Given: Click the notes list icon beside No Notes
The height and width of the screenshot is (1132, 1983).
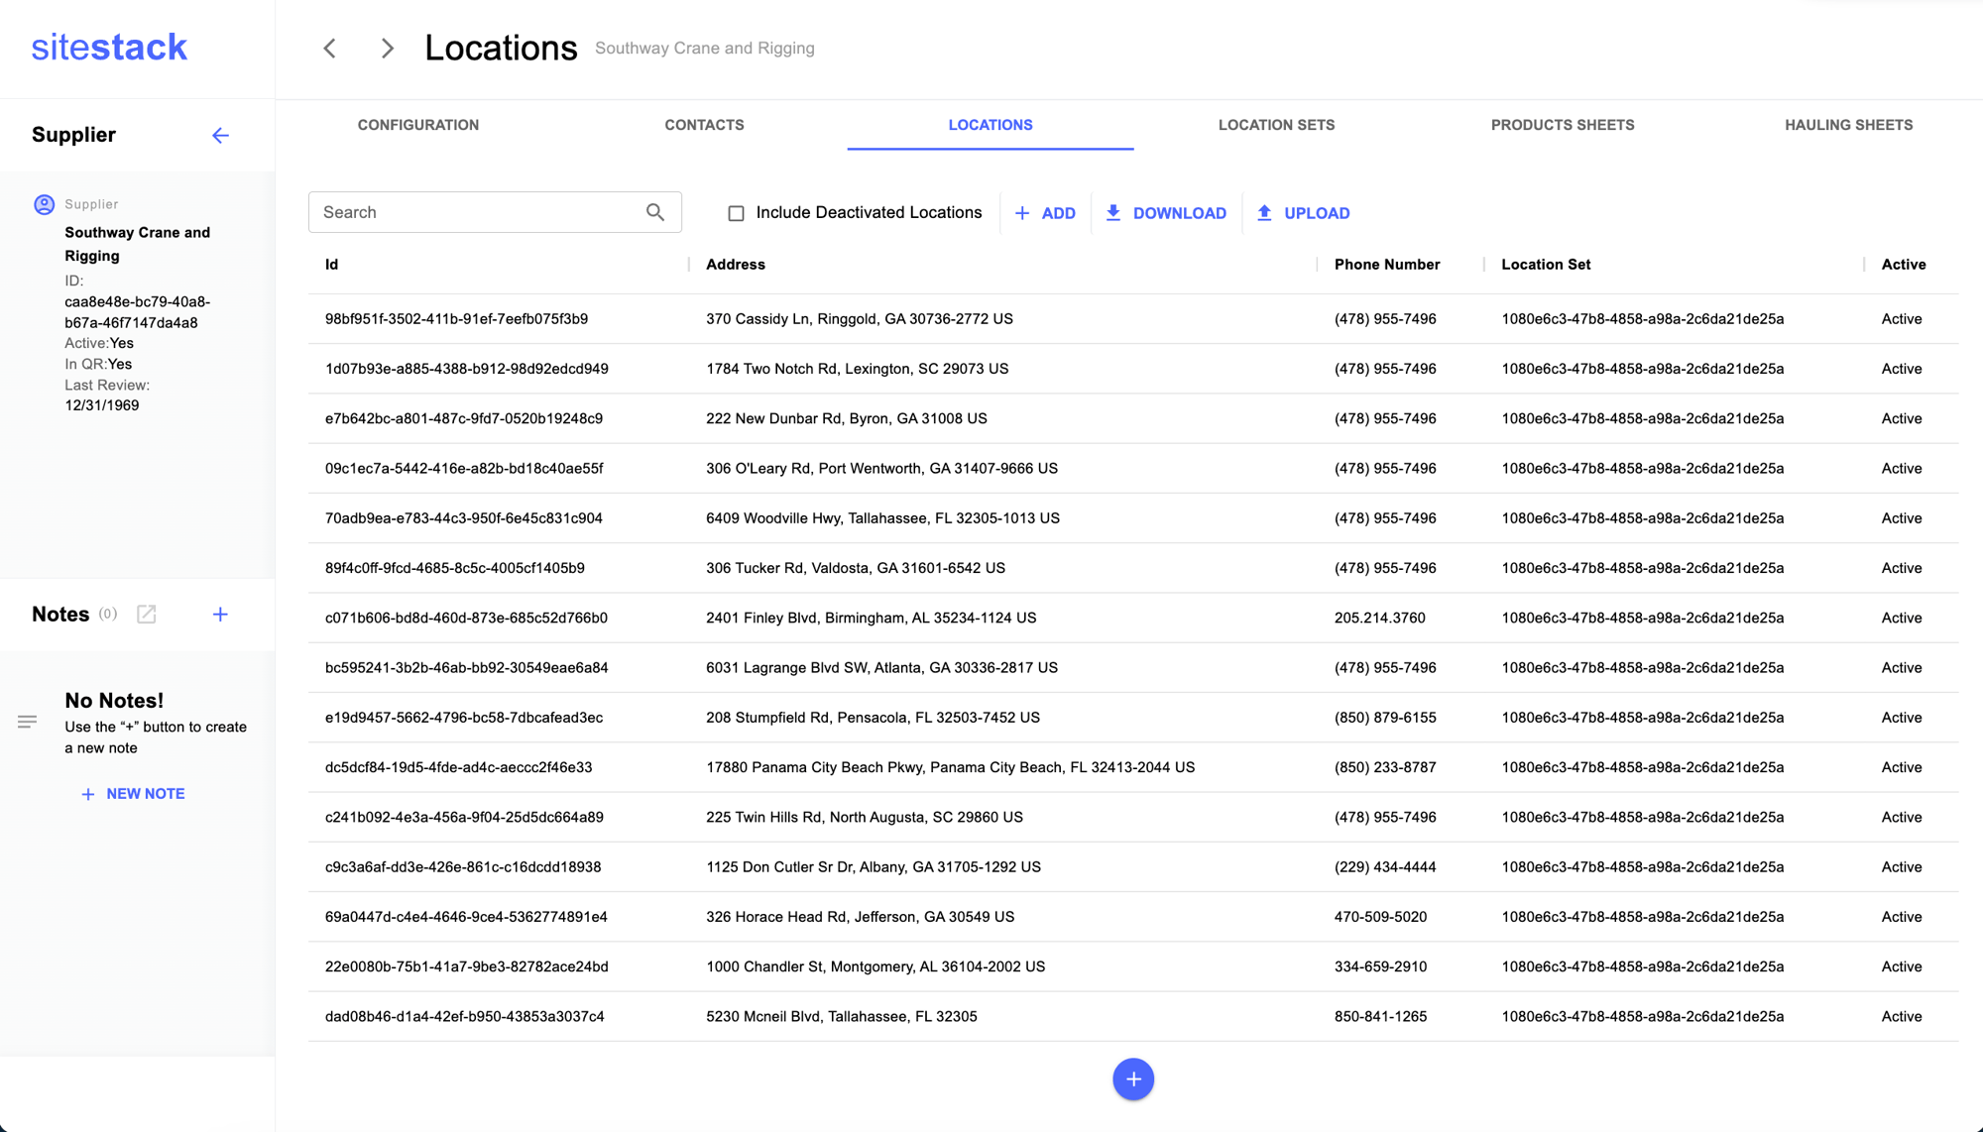Looking at the screenshot, I should click(27, 721).
